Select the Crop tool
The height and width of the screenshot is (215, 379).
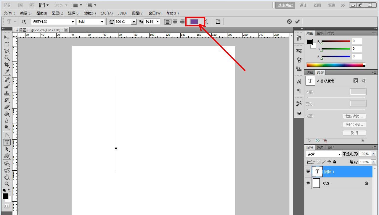[x=7, y=65]
